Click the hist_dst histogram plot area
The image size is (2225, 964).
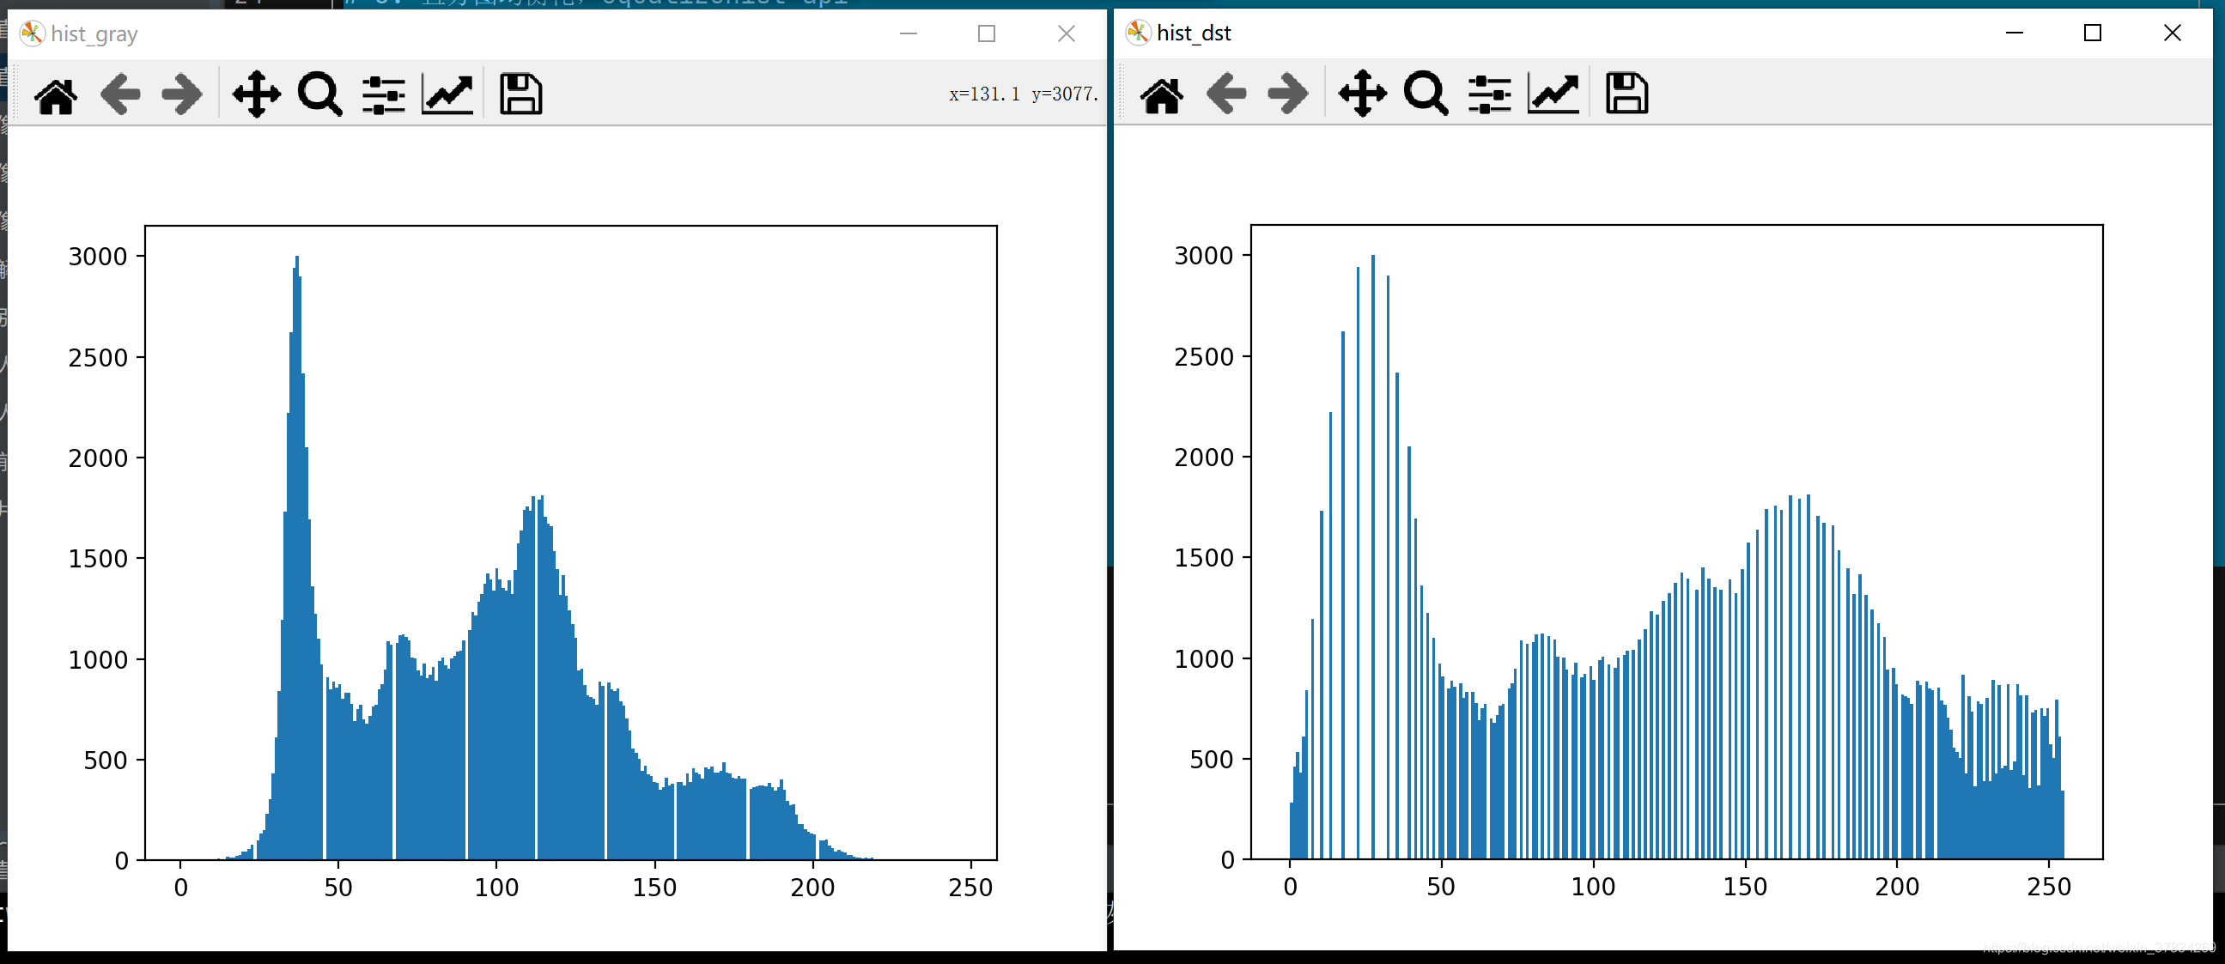pyautogui.click(x=1676, y=542)
